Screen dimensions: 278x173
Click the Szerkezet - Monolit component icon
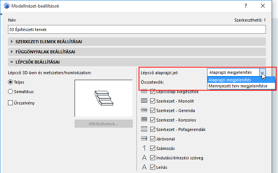[144, 101]
